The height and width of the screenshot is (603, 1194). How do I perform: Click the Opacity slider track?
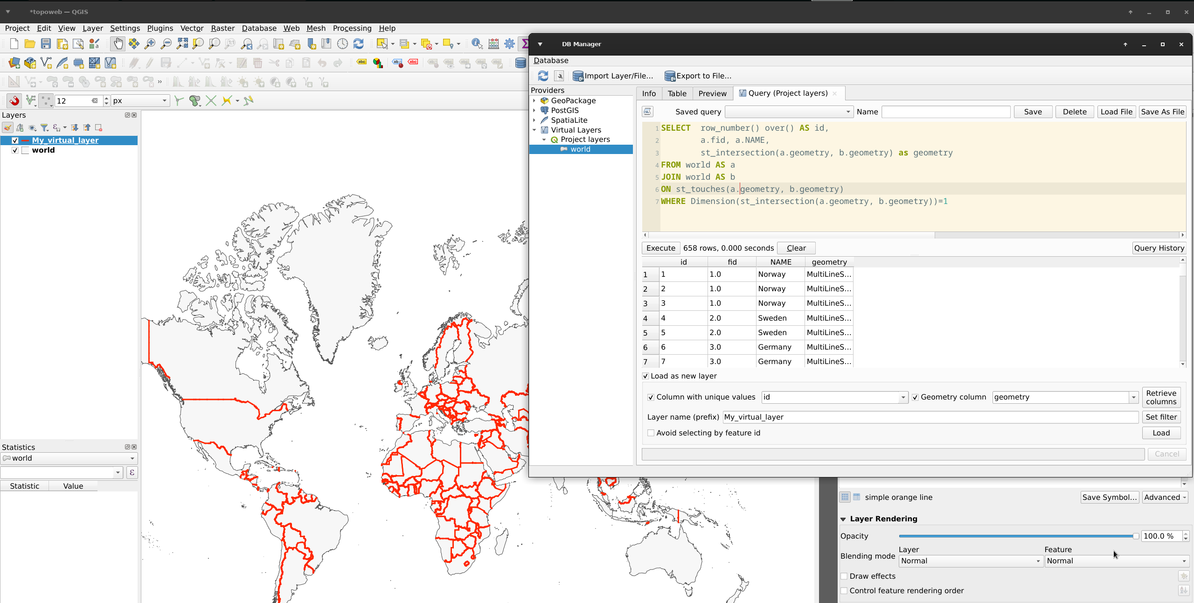click(1018, 536)
